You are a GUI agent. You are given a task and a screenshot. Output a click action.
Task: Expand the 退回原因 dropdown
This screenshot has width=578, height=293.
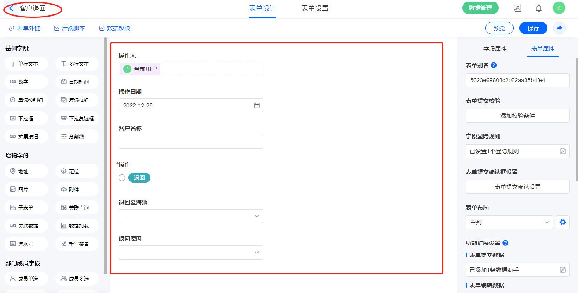click(190, 253)
